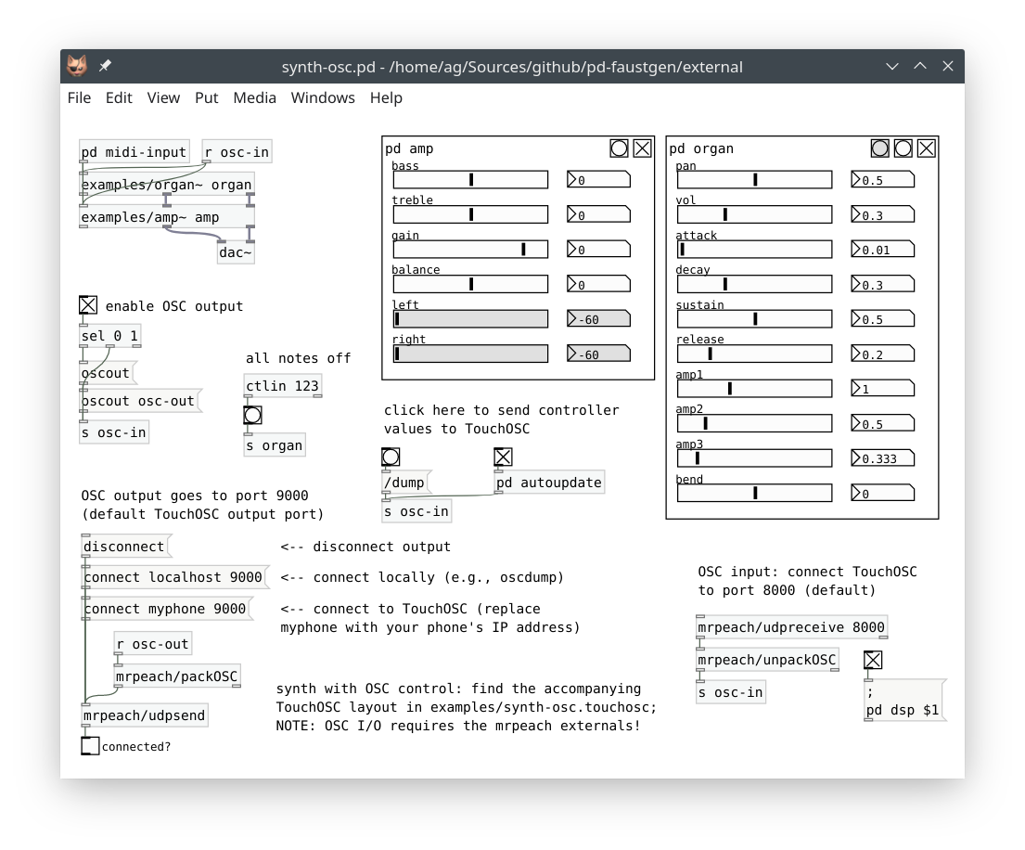Open the File menu
This screenshot has height=850, width=1025.
tap(79, 98)
